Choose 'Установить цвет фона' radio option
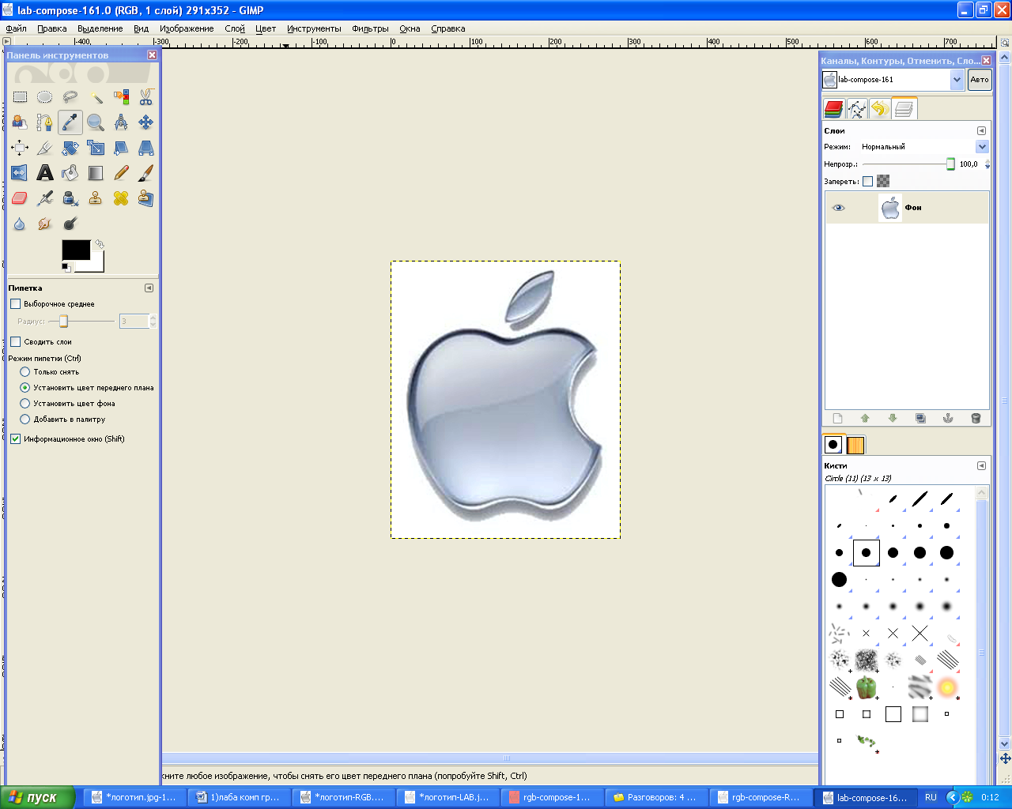 pos(25,404)
